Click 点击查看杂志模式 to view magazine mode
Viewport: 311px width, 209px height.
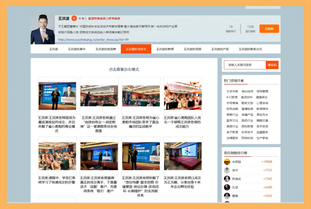click(123, 70)
